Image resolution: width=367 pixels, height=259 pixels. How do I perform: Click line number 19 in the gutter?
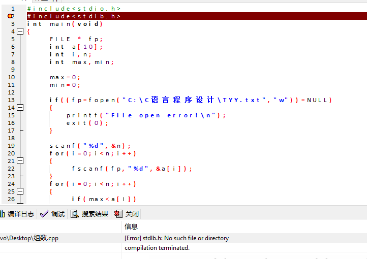(11, 146)
